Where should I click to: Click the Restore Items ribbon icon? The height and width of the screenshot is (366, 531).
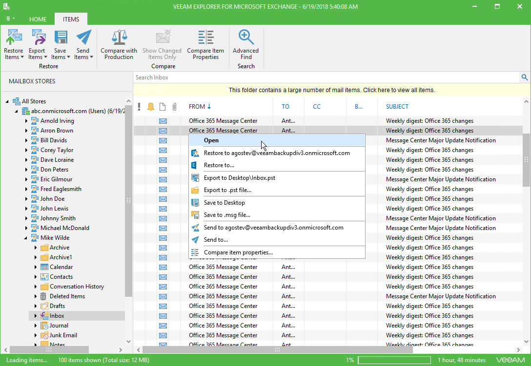point(14,37)
